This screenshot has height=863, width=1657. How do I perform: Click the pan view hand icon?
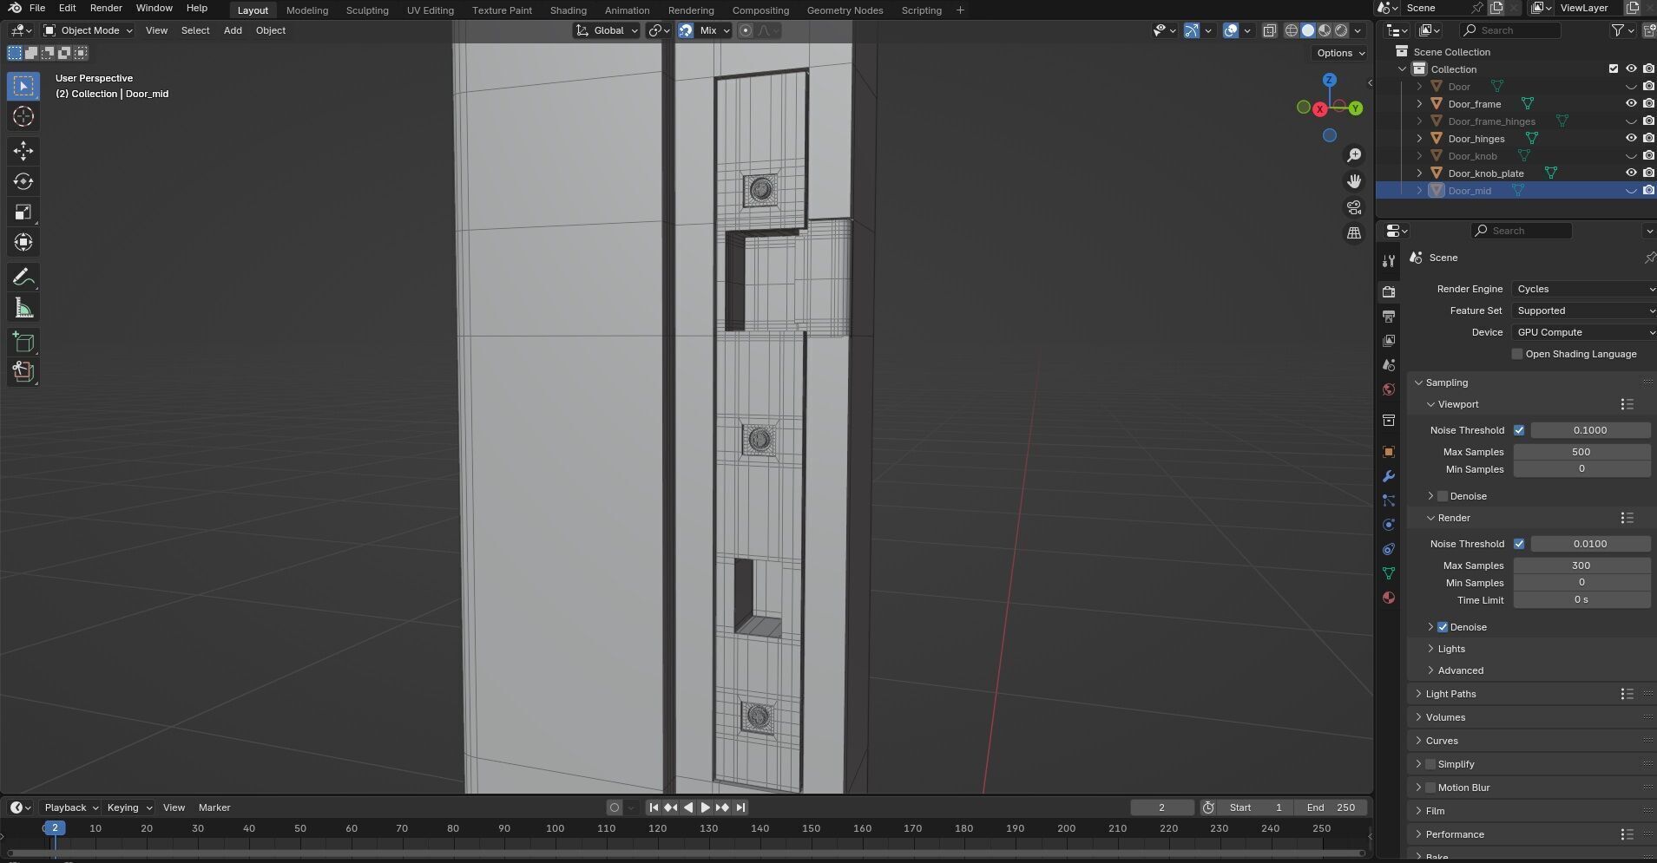(x=1354, y=181)
